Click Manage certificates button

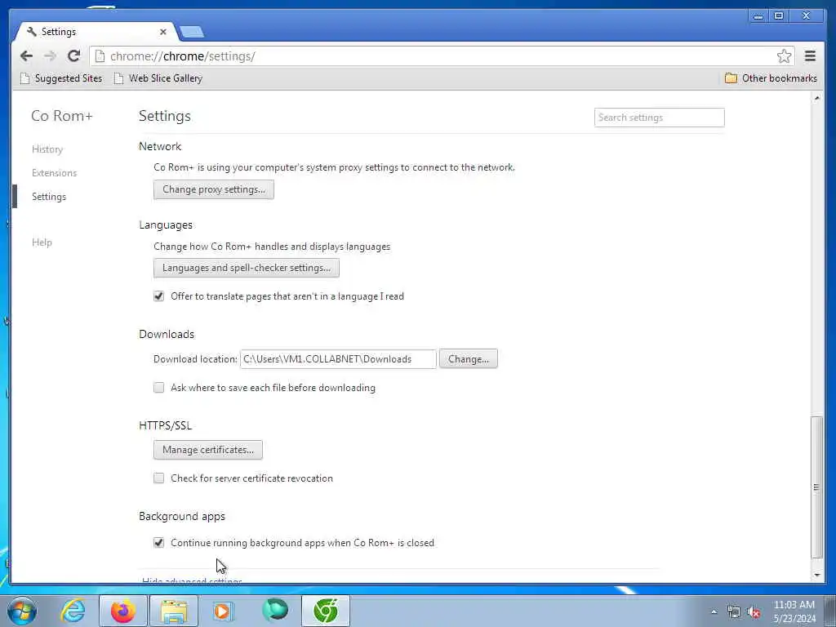pyautogui.click(x=208, y=450)
